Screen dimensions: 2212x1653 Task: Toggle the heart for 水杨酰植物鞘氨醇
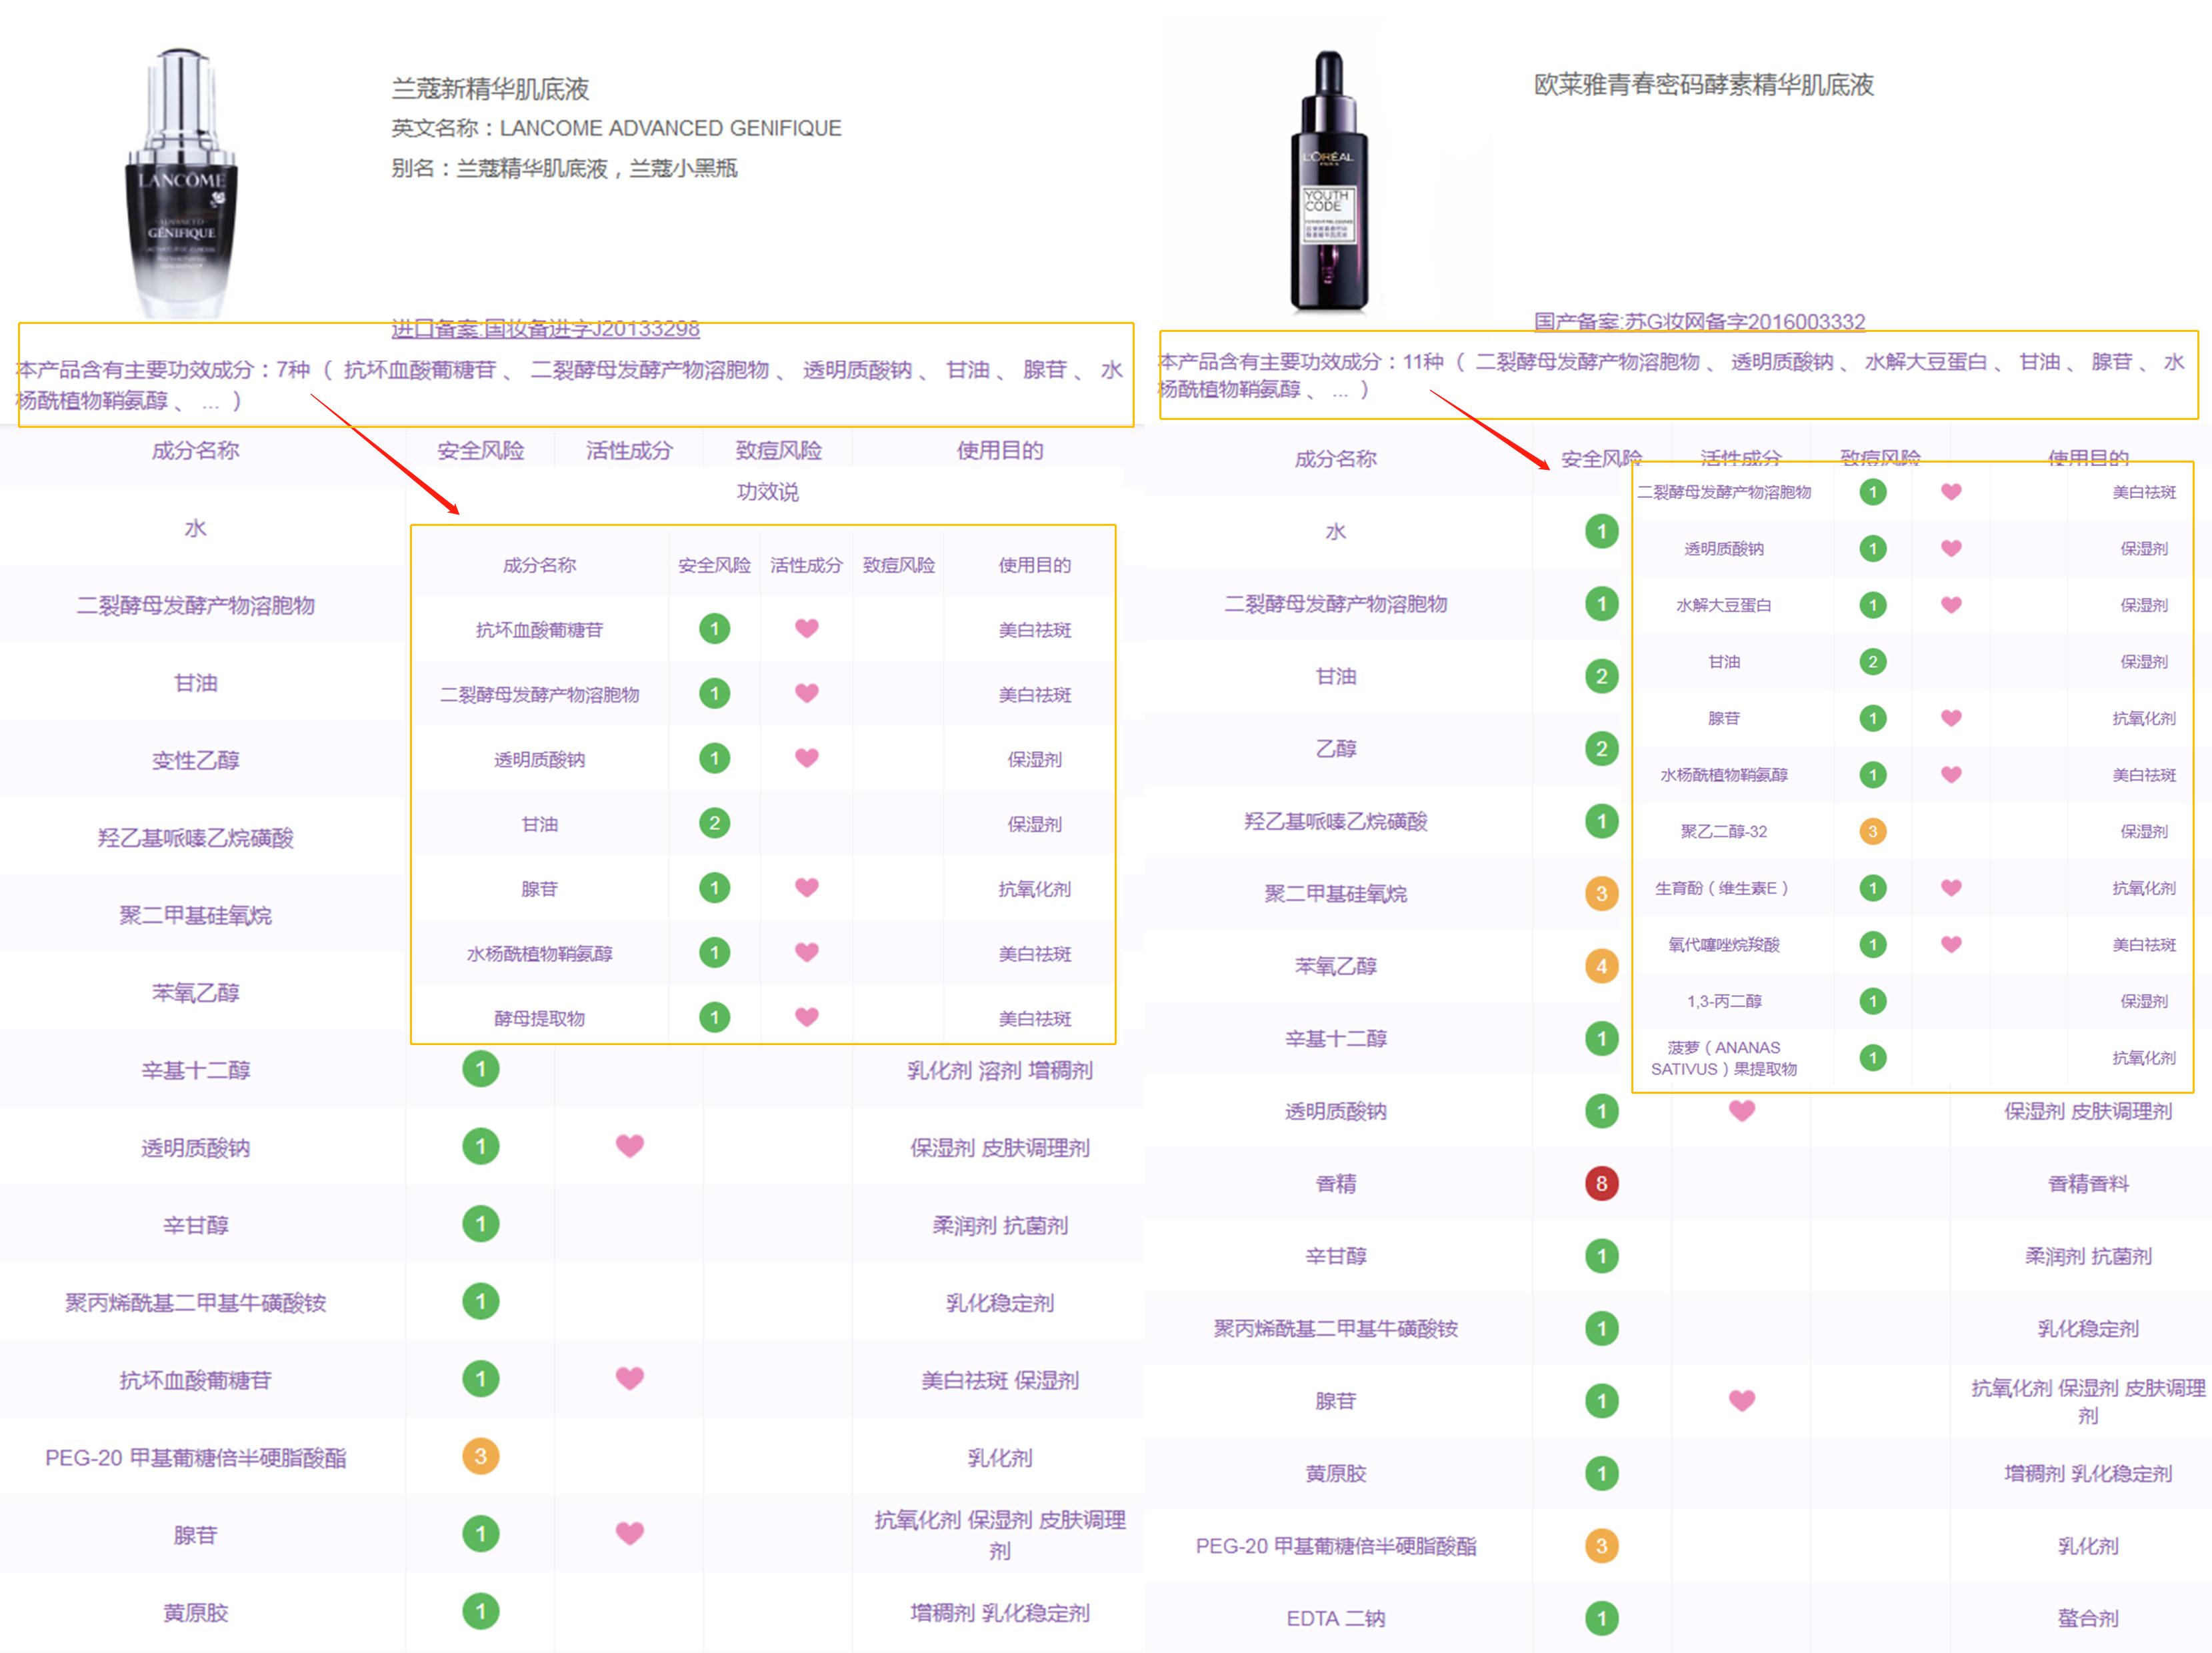coord(805,952)
